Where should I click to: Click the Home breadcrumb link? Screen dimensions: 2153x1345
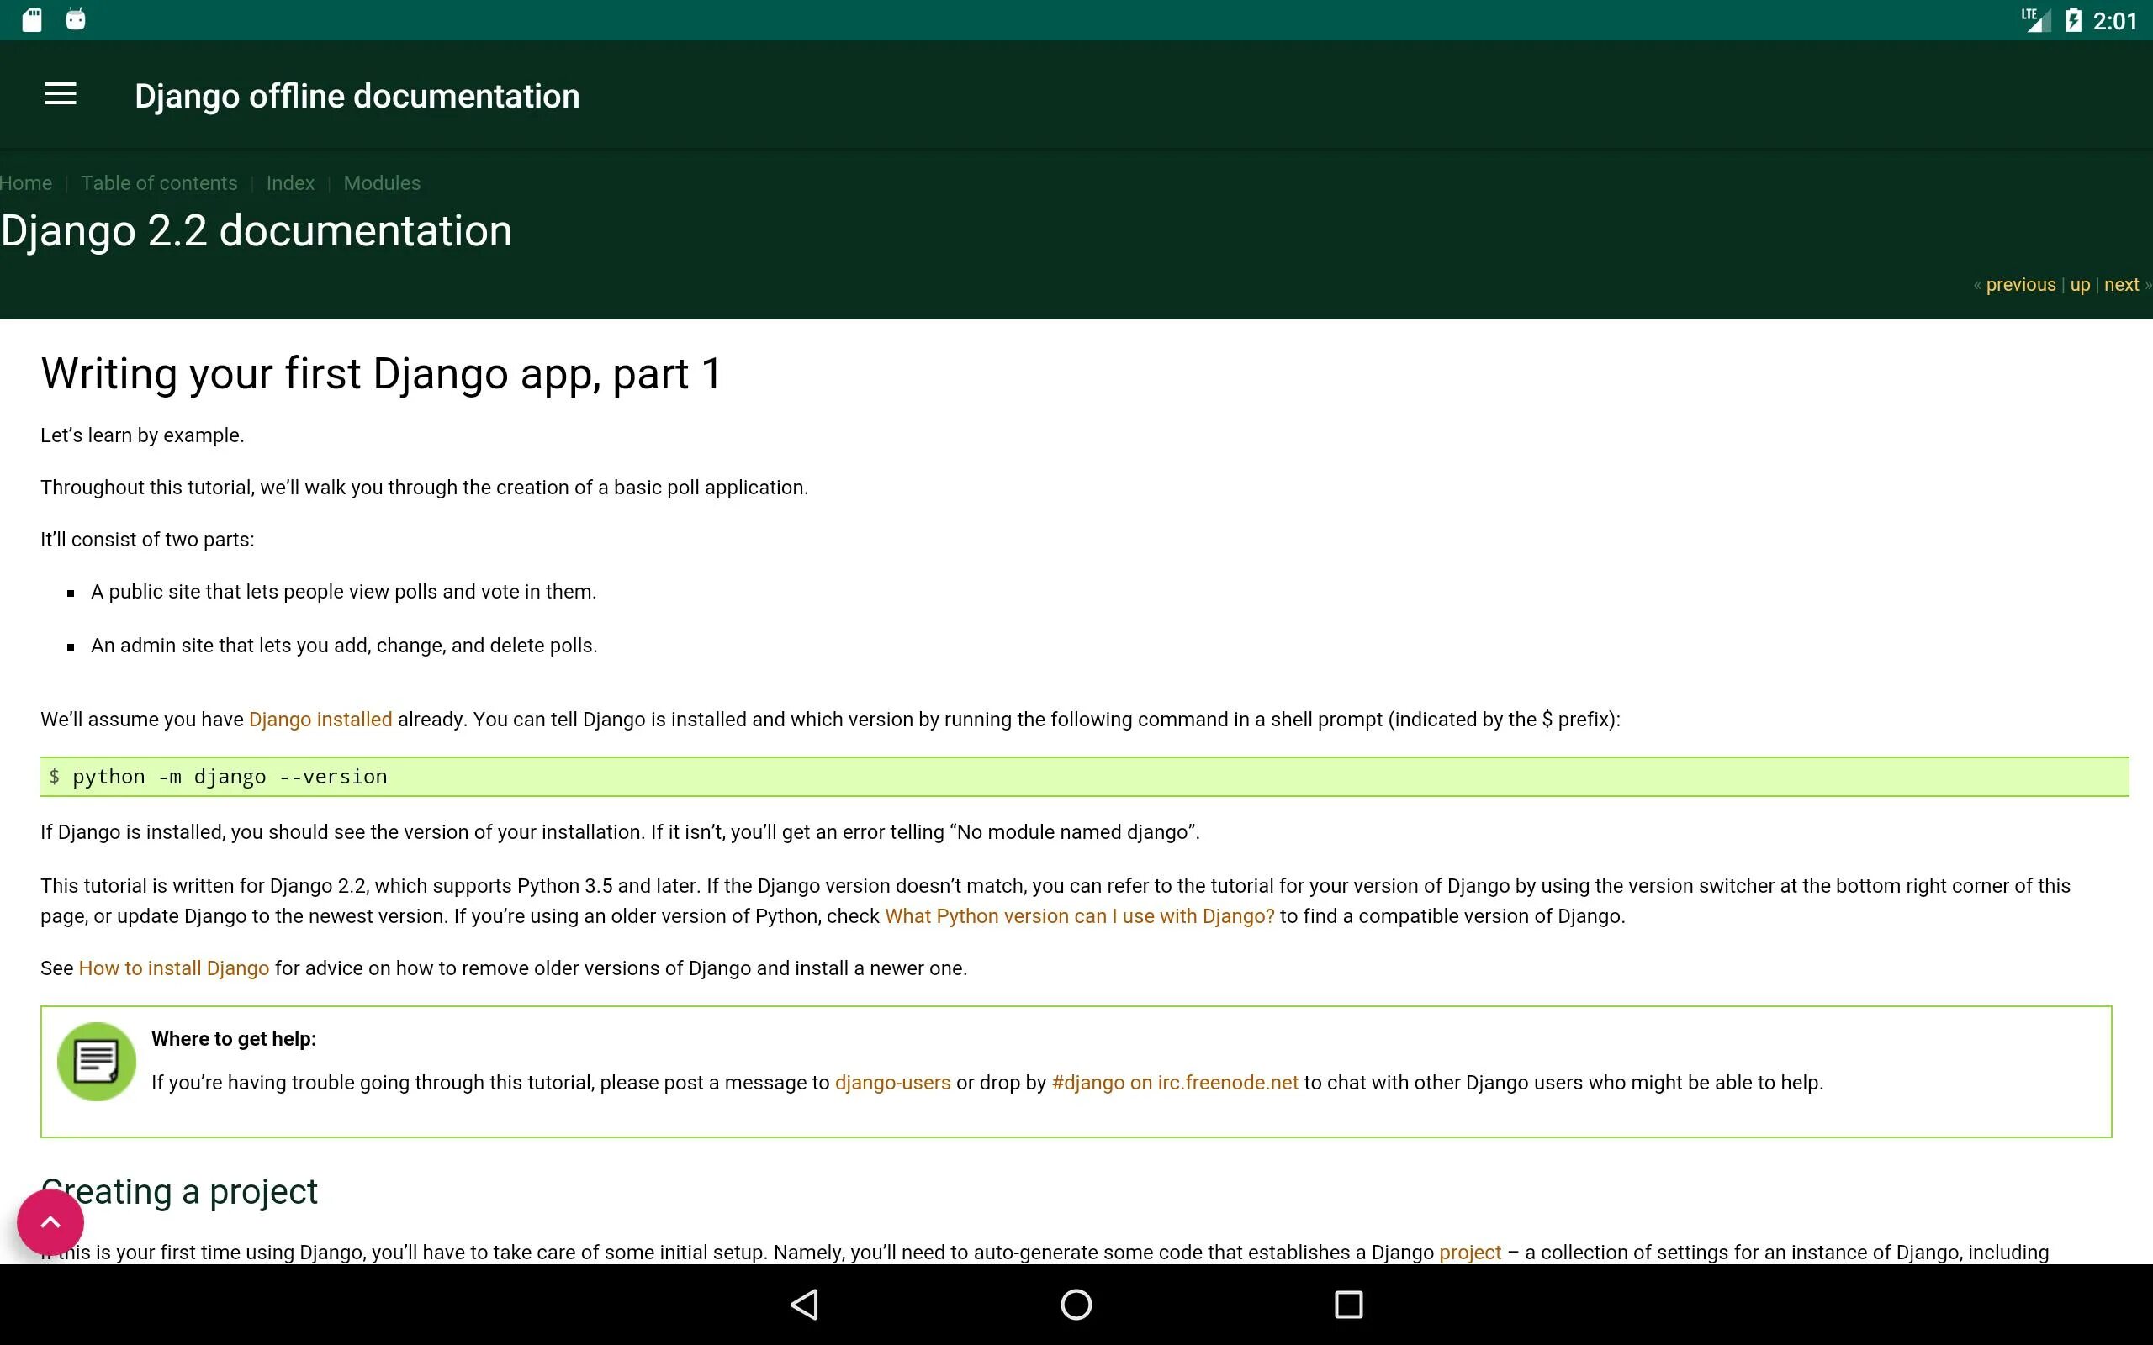24,183
